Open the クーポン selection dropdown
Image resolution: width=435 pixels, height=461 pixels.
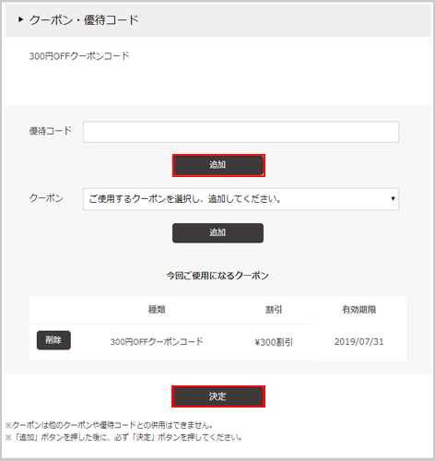(241, 199)
